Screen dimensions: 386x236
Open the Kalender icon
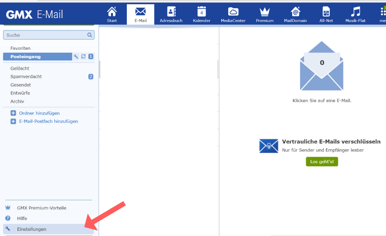[202, 12]
